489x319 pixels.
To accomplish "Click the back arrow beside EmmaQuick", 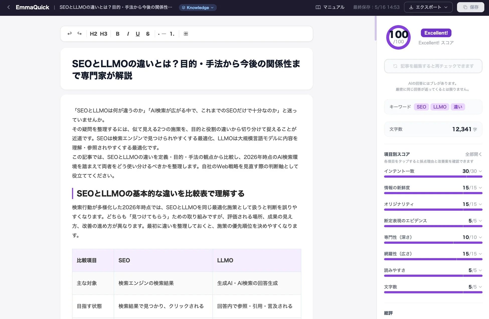I will pyautogui.click(x=9, y=7).
